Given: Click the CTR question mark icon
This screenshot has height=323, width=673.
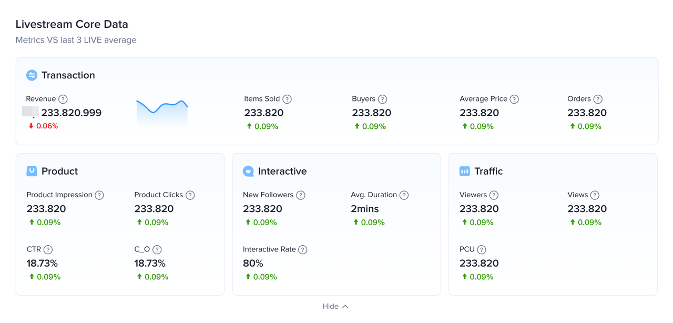Looking at the screenshot, I should coord(48,250).
